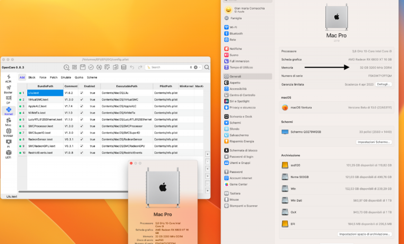
Task: Click the ExecutablePath column header
Action: click(x=127, y=86)
